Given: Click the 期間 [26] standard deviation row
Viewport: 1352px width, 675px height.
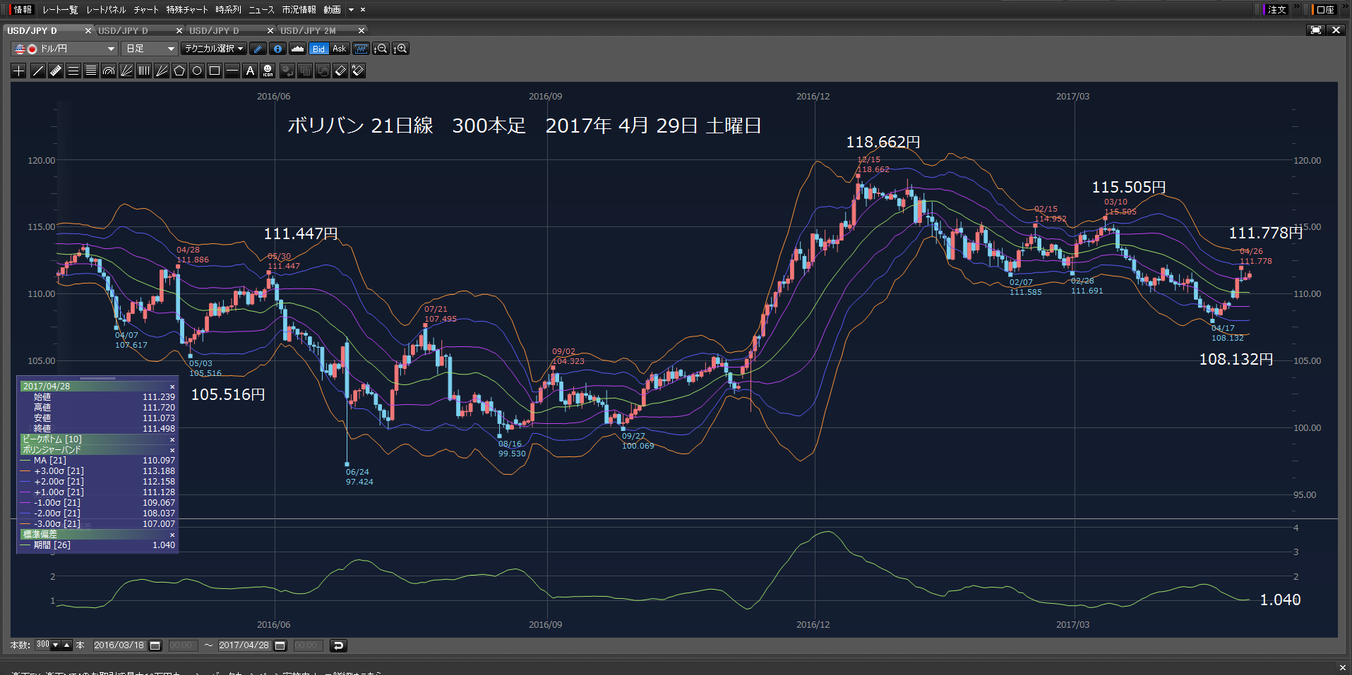Looking at the screenshot, I should (97, 545).
